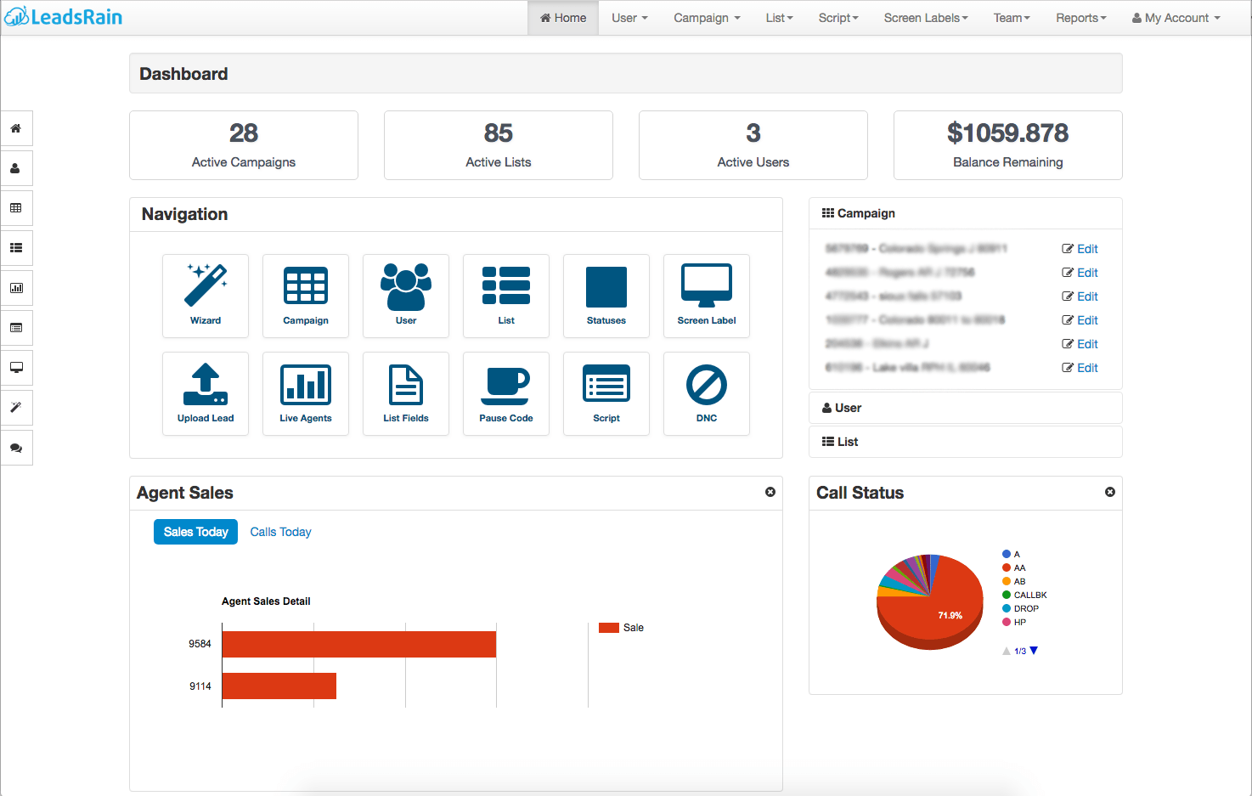This screenshot has width=1252, height=796.
Task: Close the Agent Sales panel
Action: 770,492
